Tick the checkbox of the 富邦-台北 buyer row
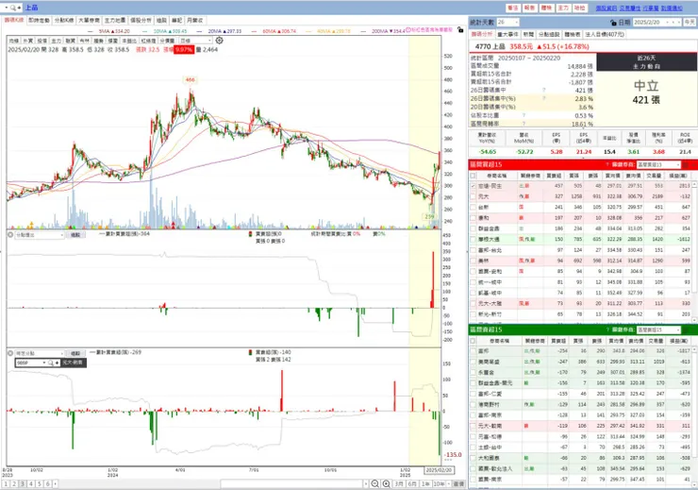This screenshot has width=698, height=490. tap(473, 250)
